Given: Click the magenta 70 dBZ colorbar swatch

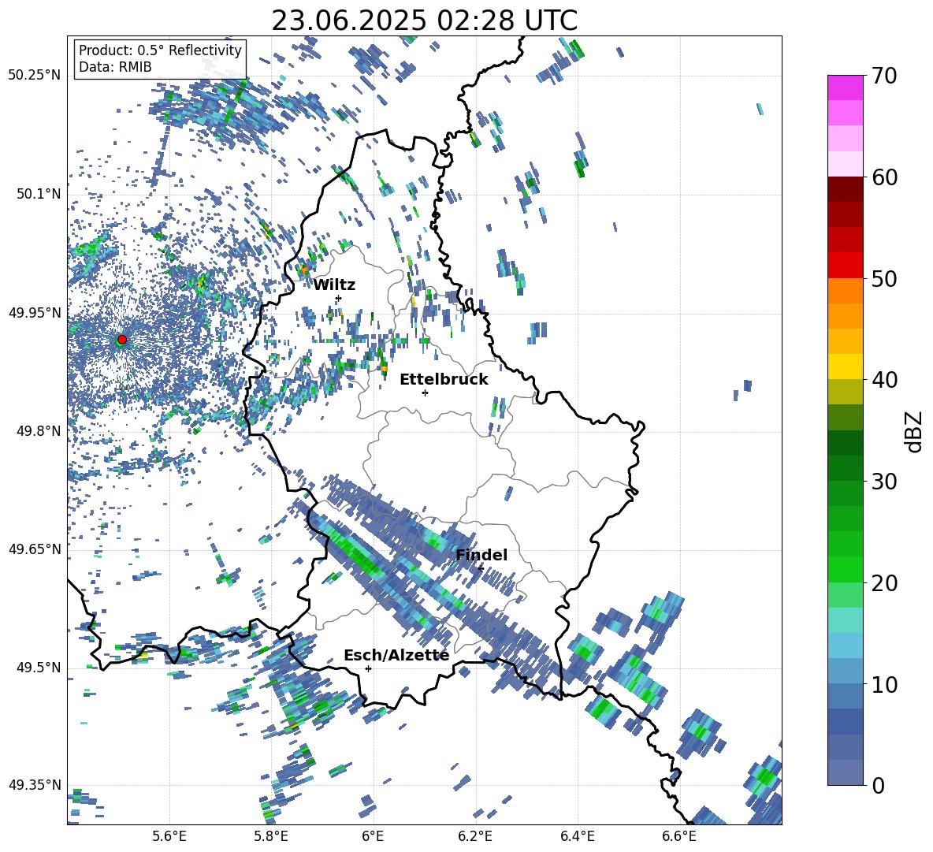Looking at the screenshot, I should click(x=845, y=87).
